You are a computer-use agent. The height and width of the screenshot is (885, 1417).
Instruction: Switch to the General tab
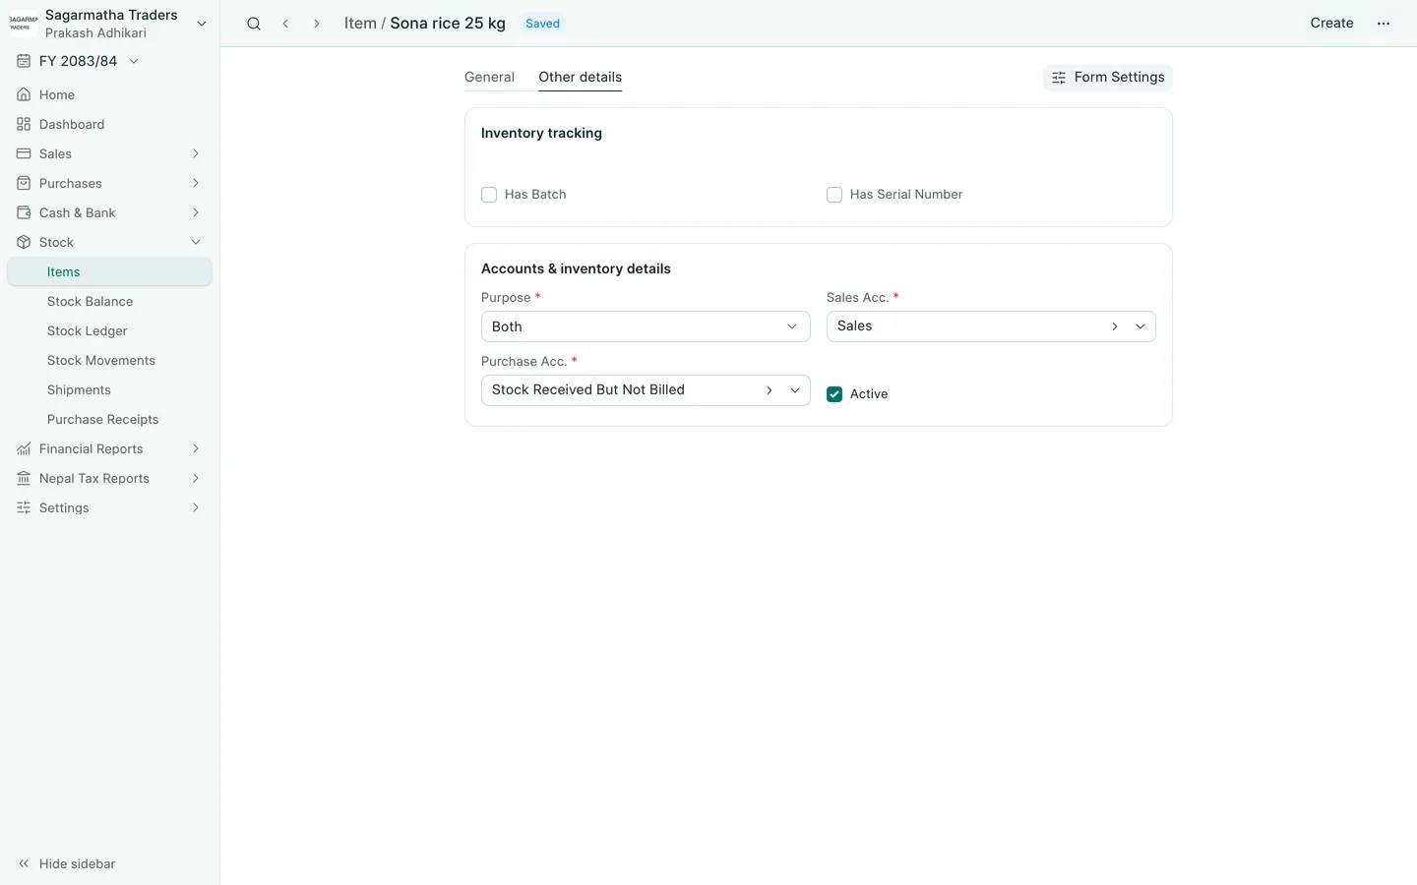[x=489, y=77]
